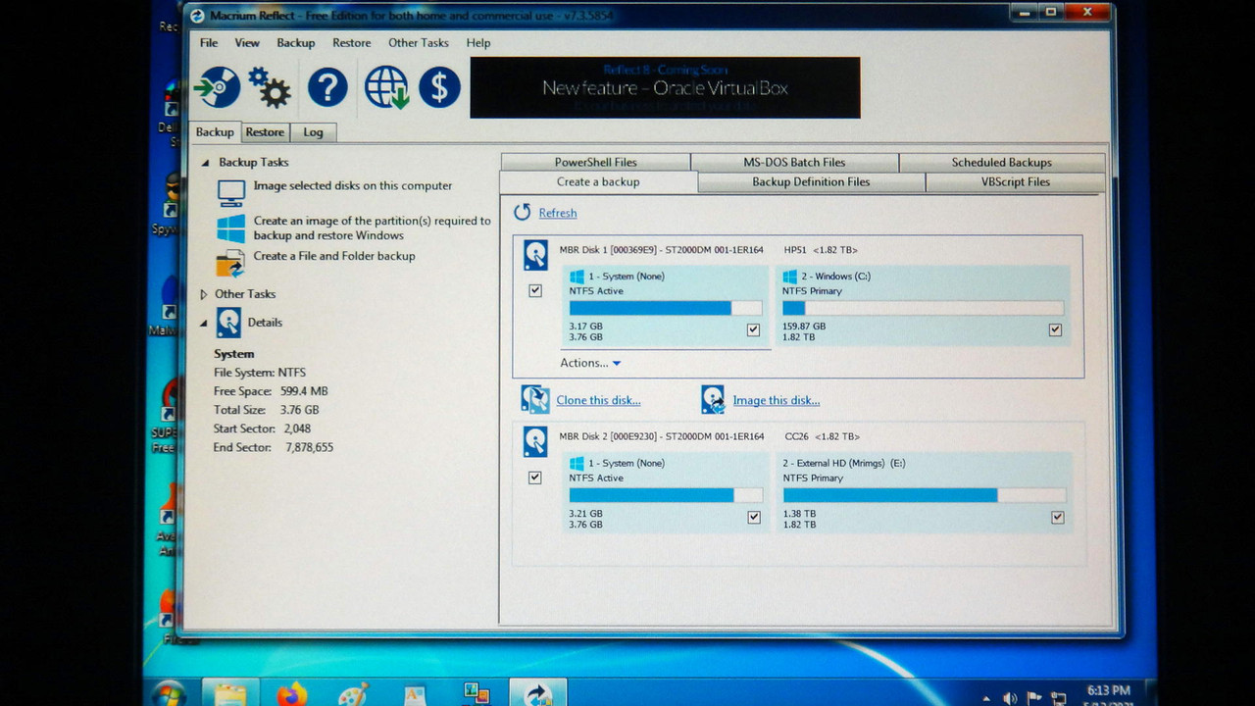1255x706 pixels.
Task: Switch to the Restore tab
Action: point(265,132)
